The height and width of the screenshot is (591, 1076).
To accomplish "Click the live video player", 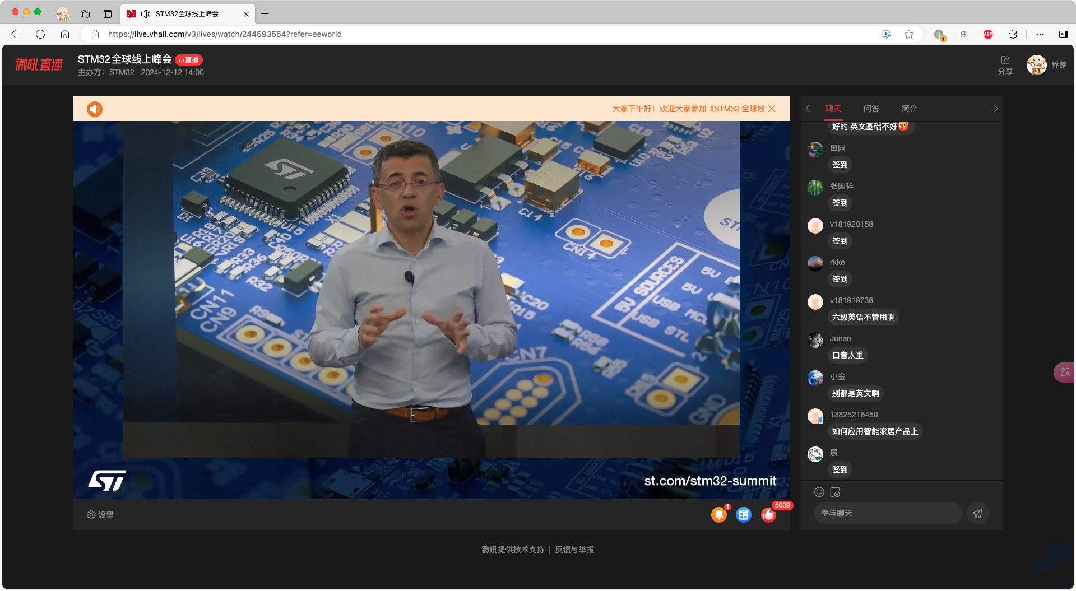I will coord(431,310).
